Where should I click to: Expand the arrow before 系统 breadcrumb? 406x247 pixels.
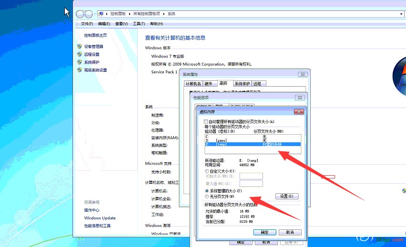(x=164, y=14)
